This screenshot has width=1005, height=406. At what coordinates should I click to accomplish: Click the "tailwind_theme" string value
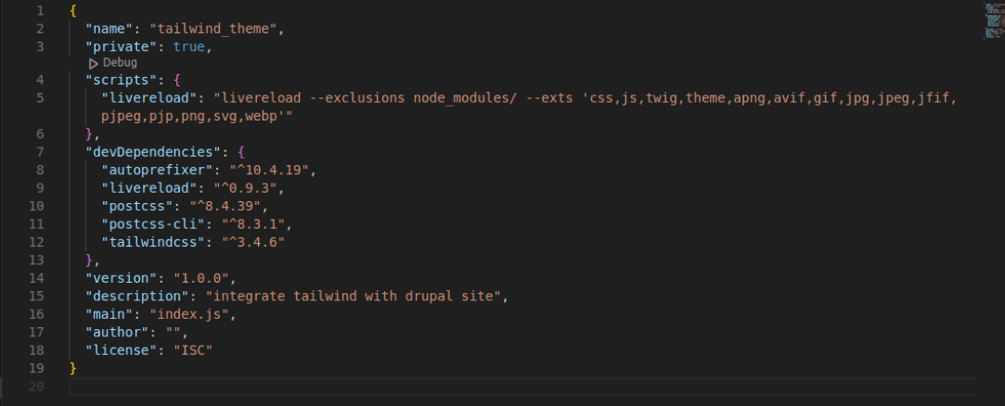215,29
